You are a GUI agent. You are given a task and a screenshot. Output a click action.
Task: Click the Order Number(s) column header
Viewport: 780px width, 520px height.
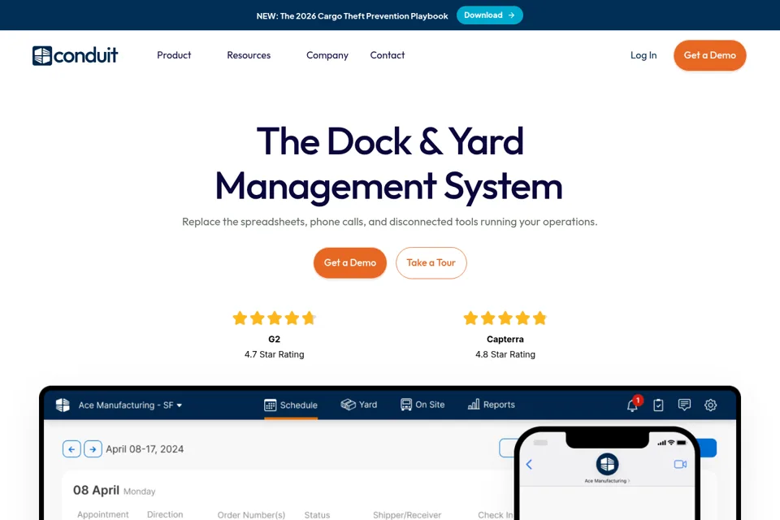click(x=251, y=515)
